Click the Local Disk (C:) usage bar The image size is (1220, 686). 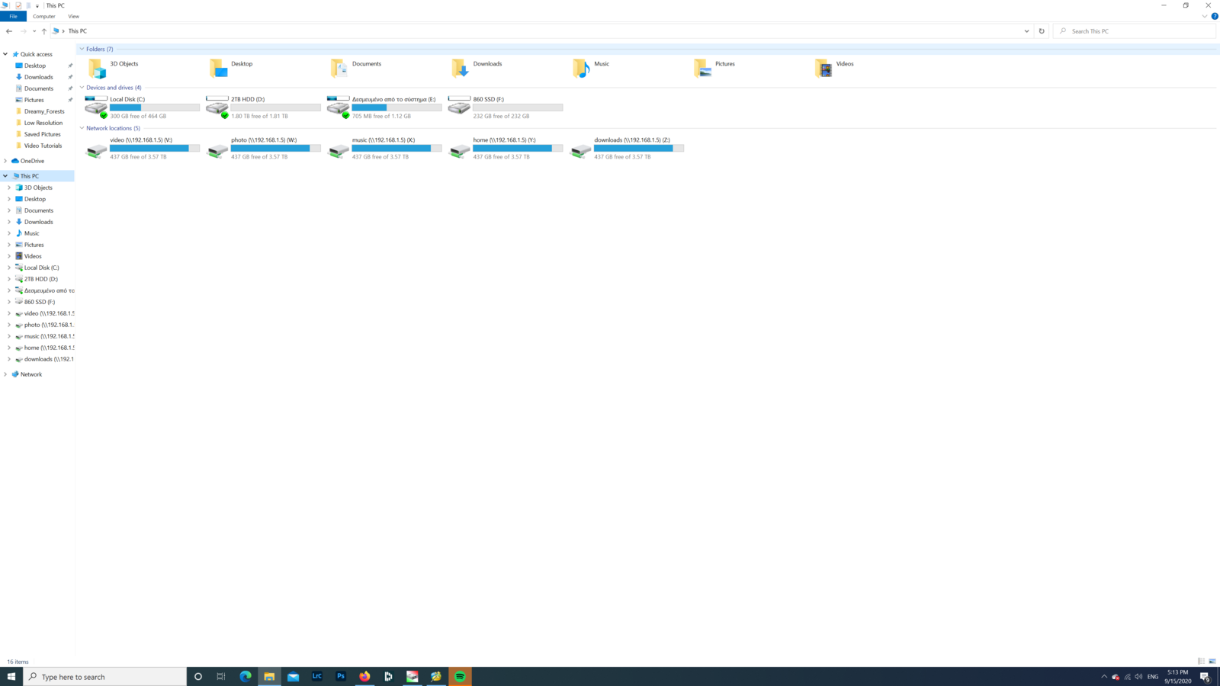155,107
